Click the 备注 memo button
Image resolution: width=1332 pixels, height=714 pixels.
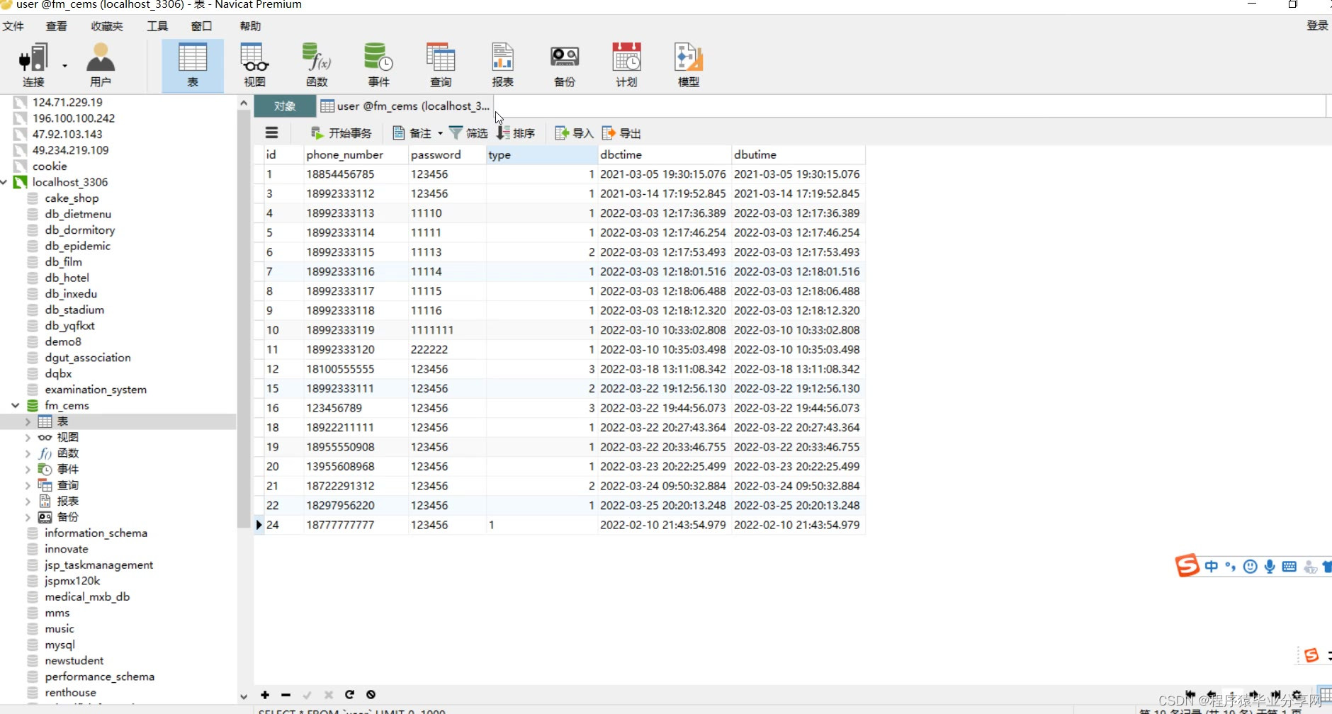point(412,133)
